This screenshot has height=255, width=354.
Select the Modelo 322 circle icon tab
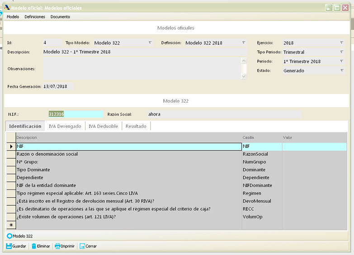[x=19, y=236]
